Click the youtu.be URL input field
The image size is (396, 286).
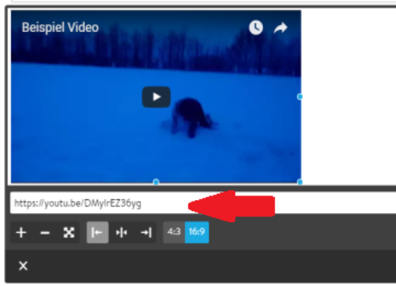tap(203, 203)
